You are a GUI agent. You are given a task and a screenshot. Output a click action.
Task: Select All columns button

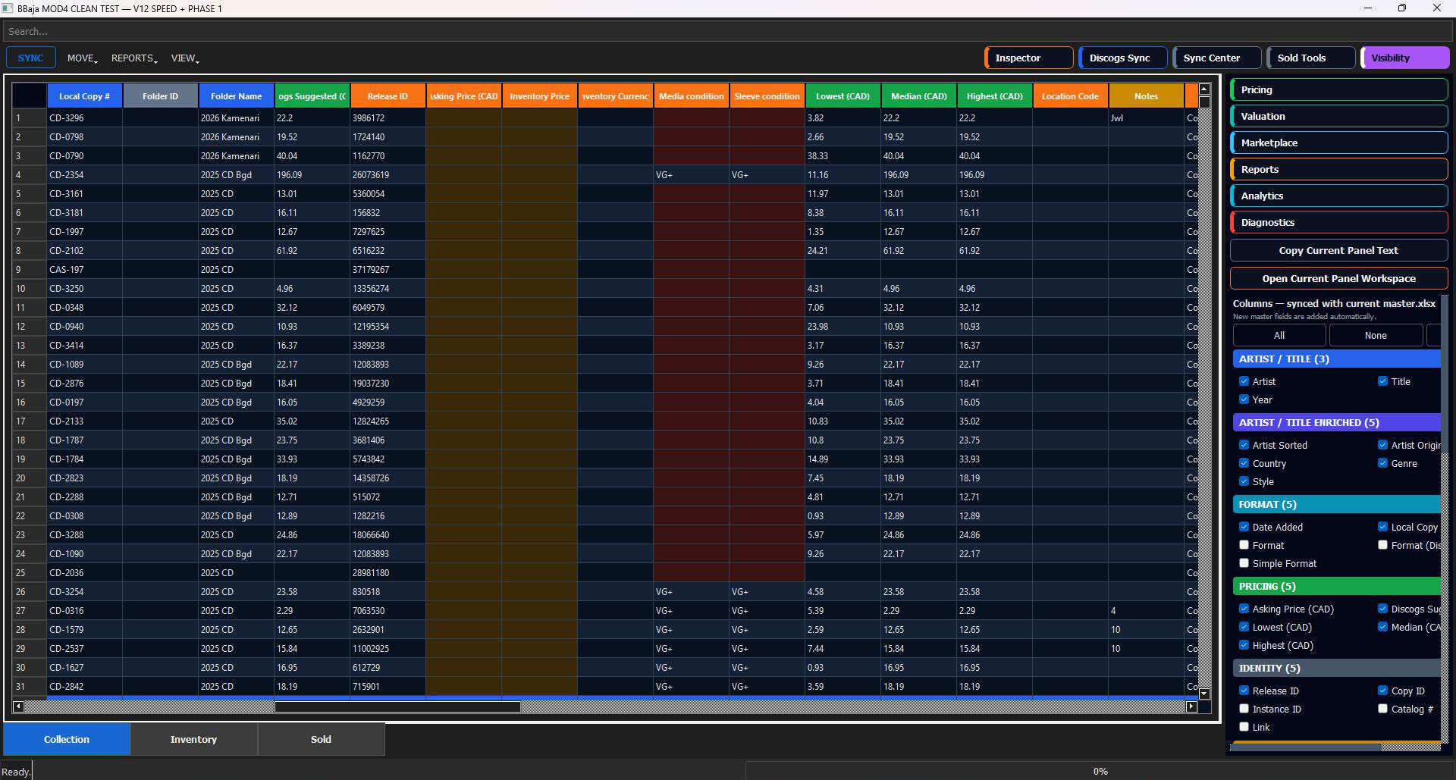coord(1279,335)
